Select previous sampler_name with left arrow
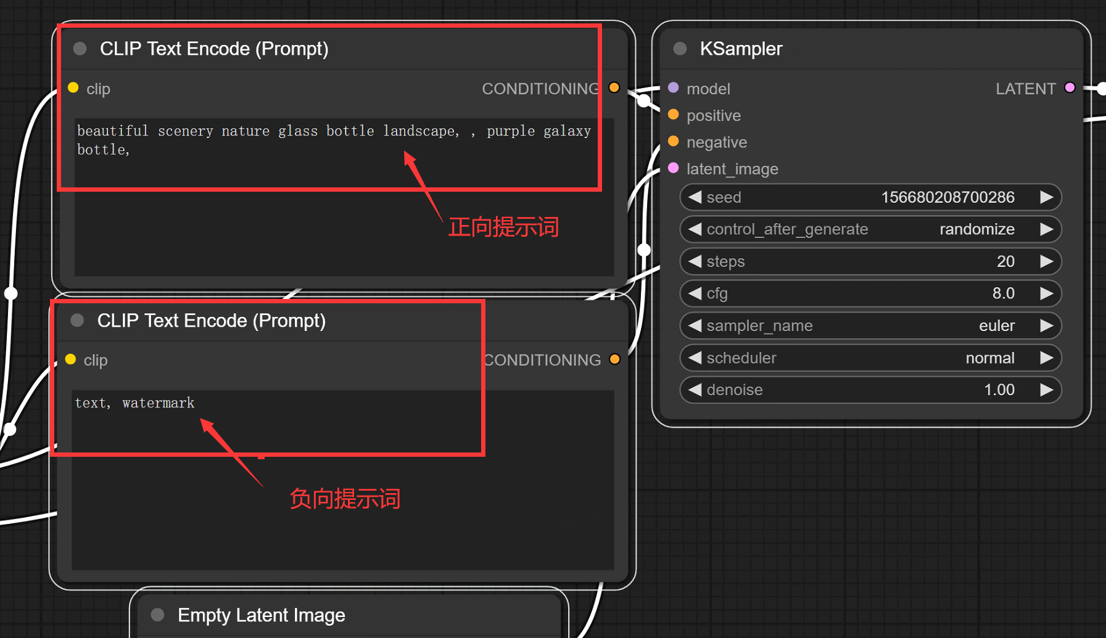 (695, 325)
